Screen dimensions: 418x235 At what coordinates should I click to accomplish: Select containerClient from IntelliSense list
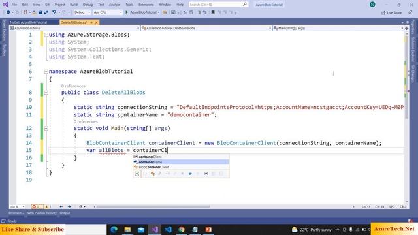tap(181, 157)
